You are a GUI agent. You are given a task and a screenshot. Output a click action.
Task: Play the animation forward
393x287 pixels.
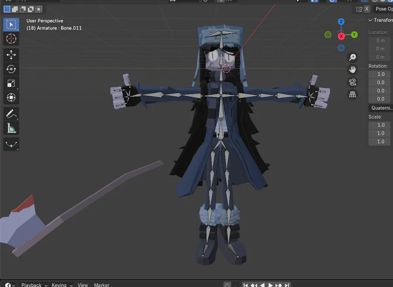tap(270, 285)
